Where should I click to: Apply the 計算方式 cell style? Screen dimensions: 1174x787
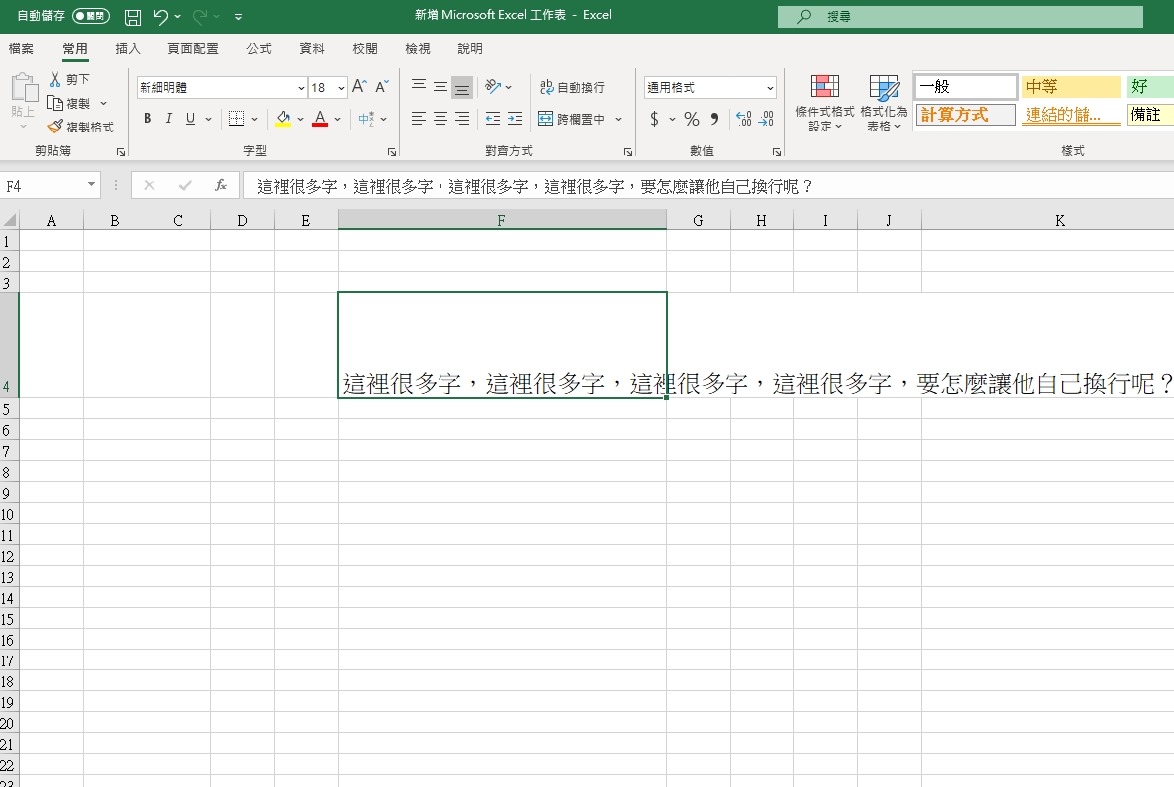[x=965, y=115]
